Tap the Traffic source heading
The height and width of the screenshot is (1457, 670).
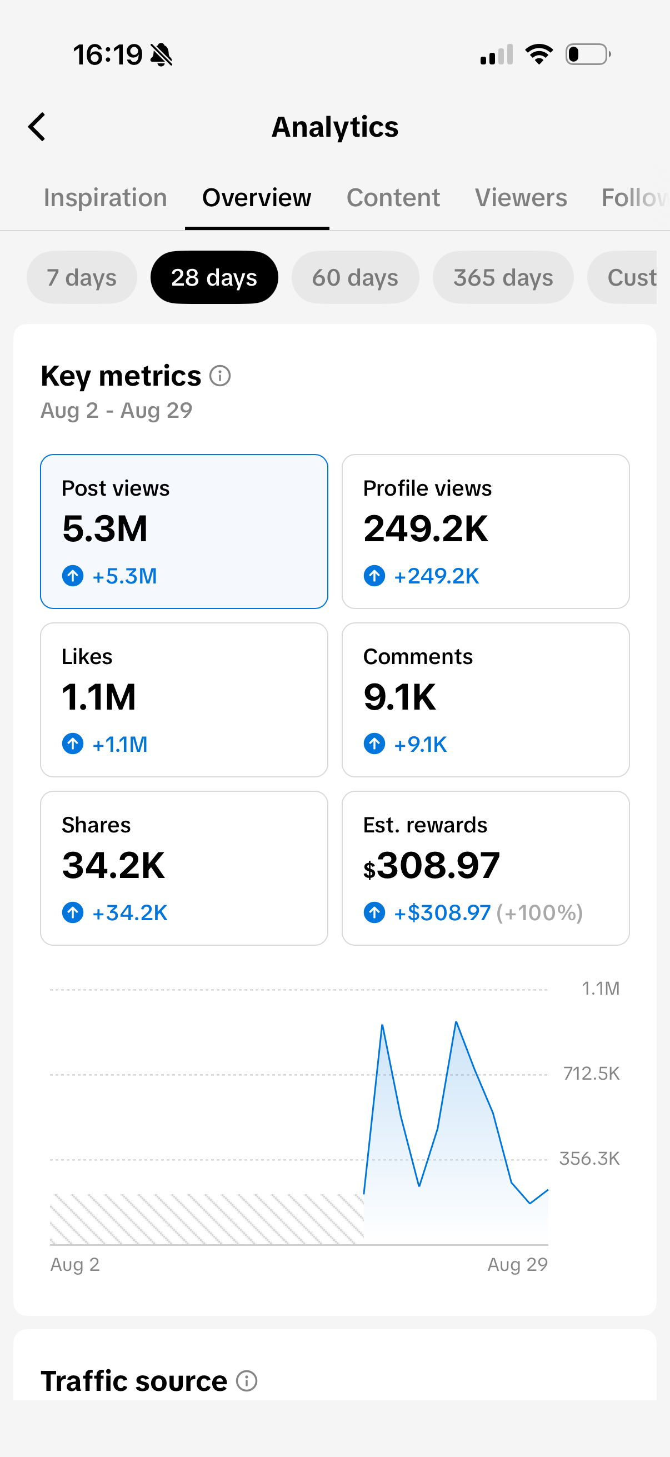(x=134, y=1381)
